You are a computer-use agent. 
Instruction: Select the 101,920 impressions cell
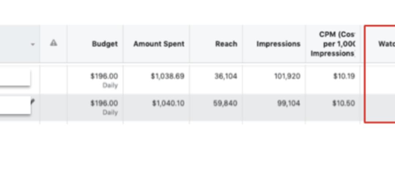point(287,76)
